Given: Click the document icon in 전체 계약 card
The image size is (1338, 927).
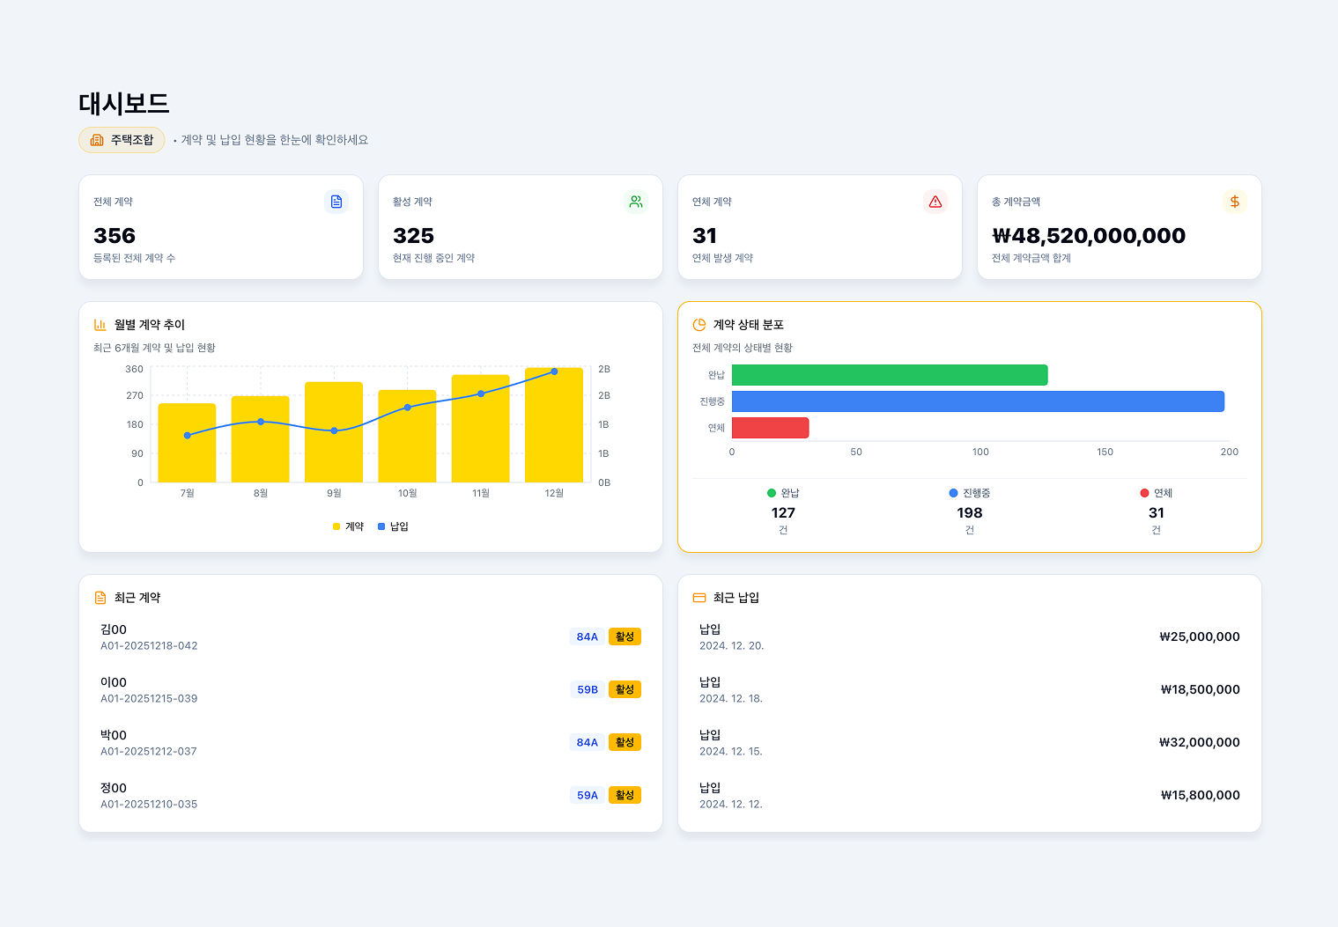Looking at the screenshot, I should pyautogui.click(x=336, y=202).
